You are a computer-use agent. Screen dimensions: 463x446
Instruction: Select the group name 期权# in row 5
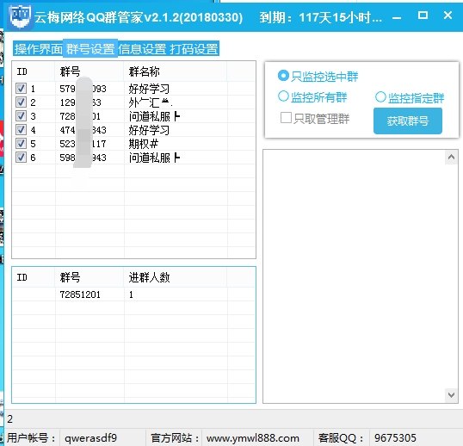(x=144, y=144)
